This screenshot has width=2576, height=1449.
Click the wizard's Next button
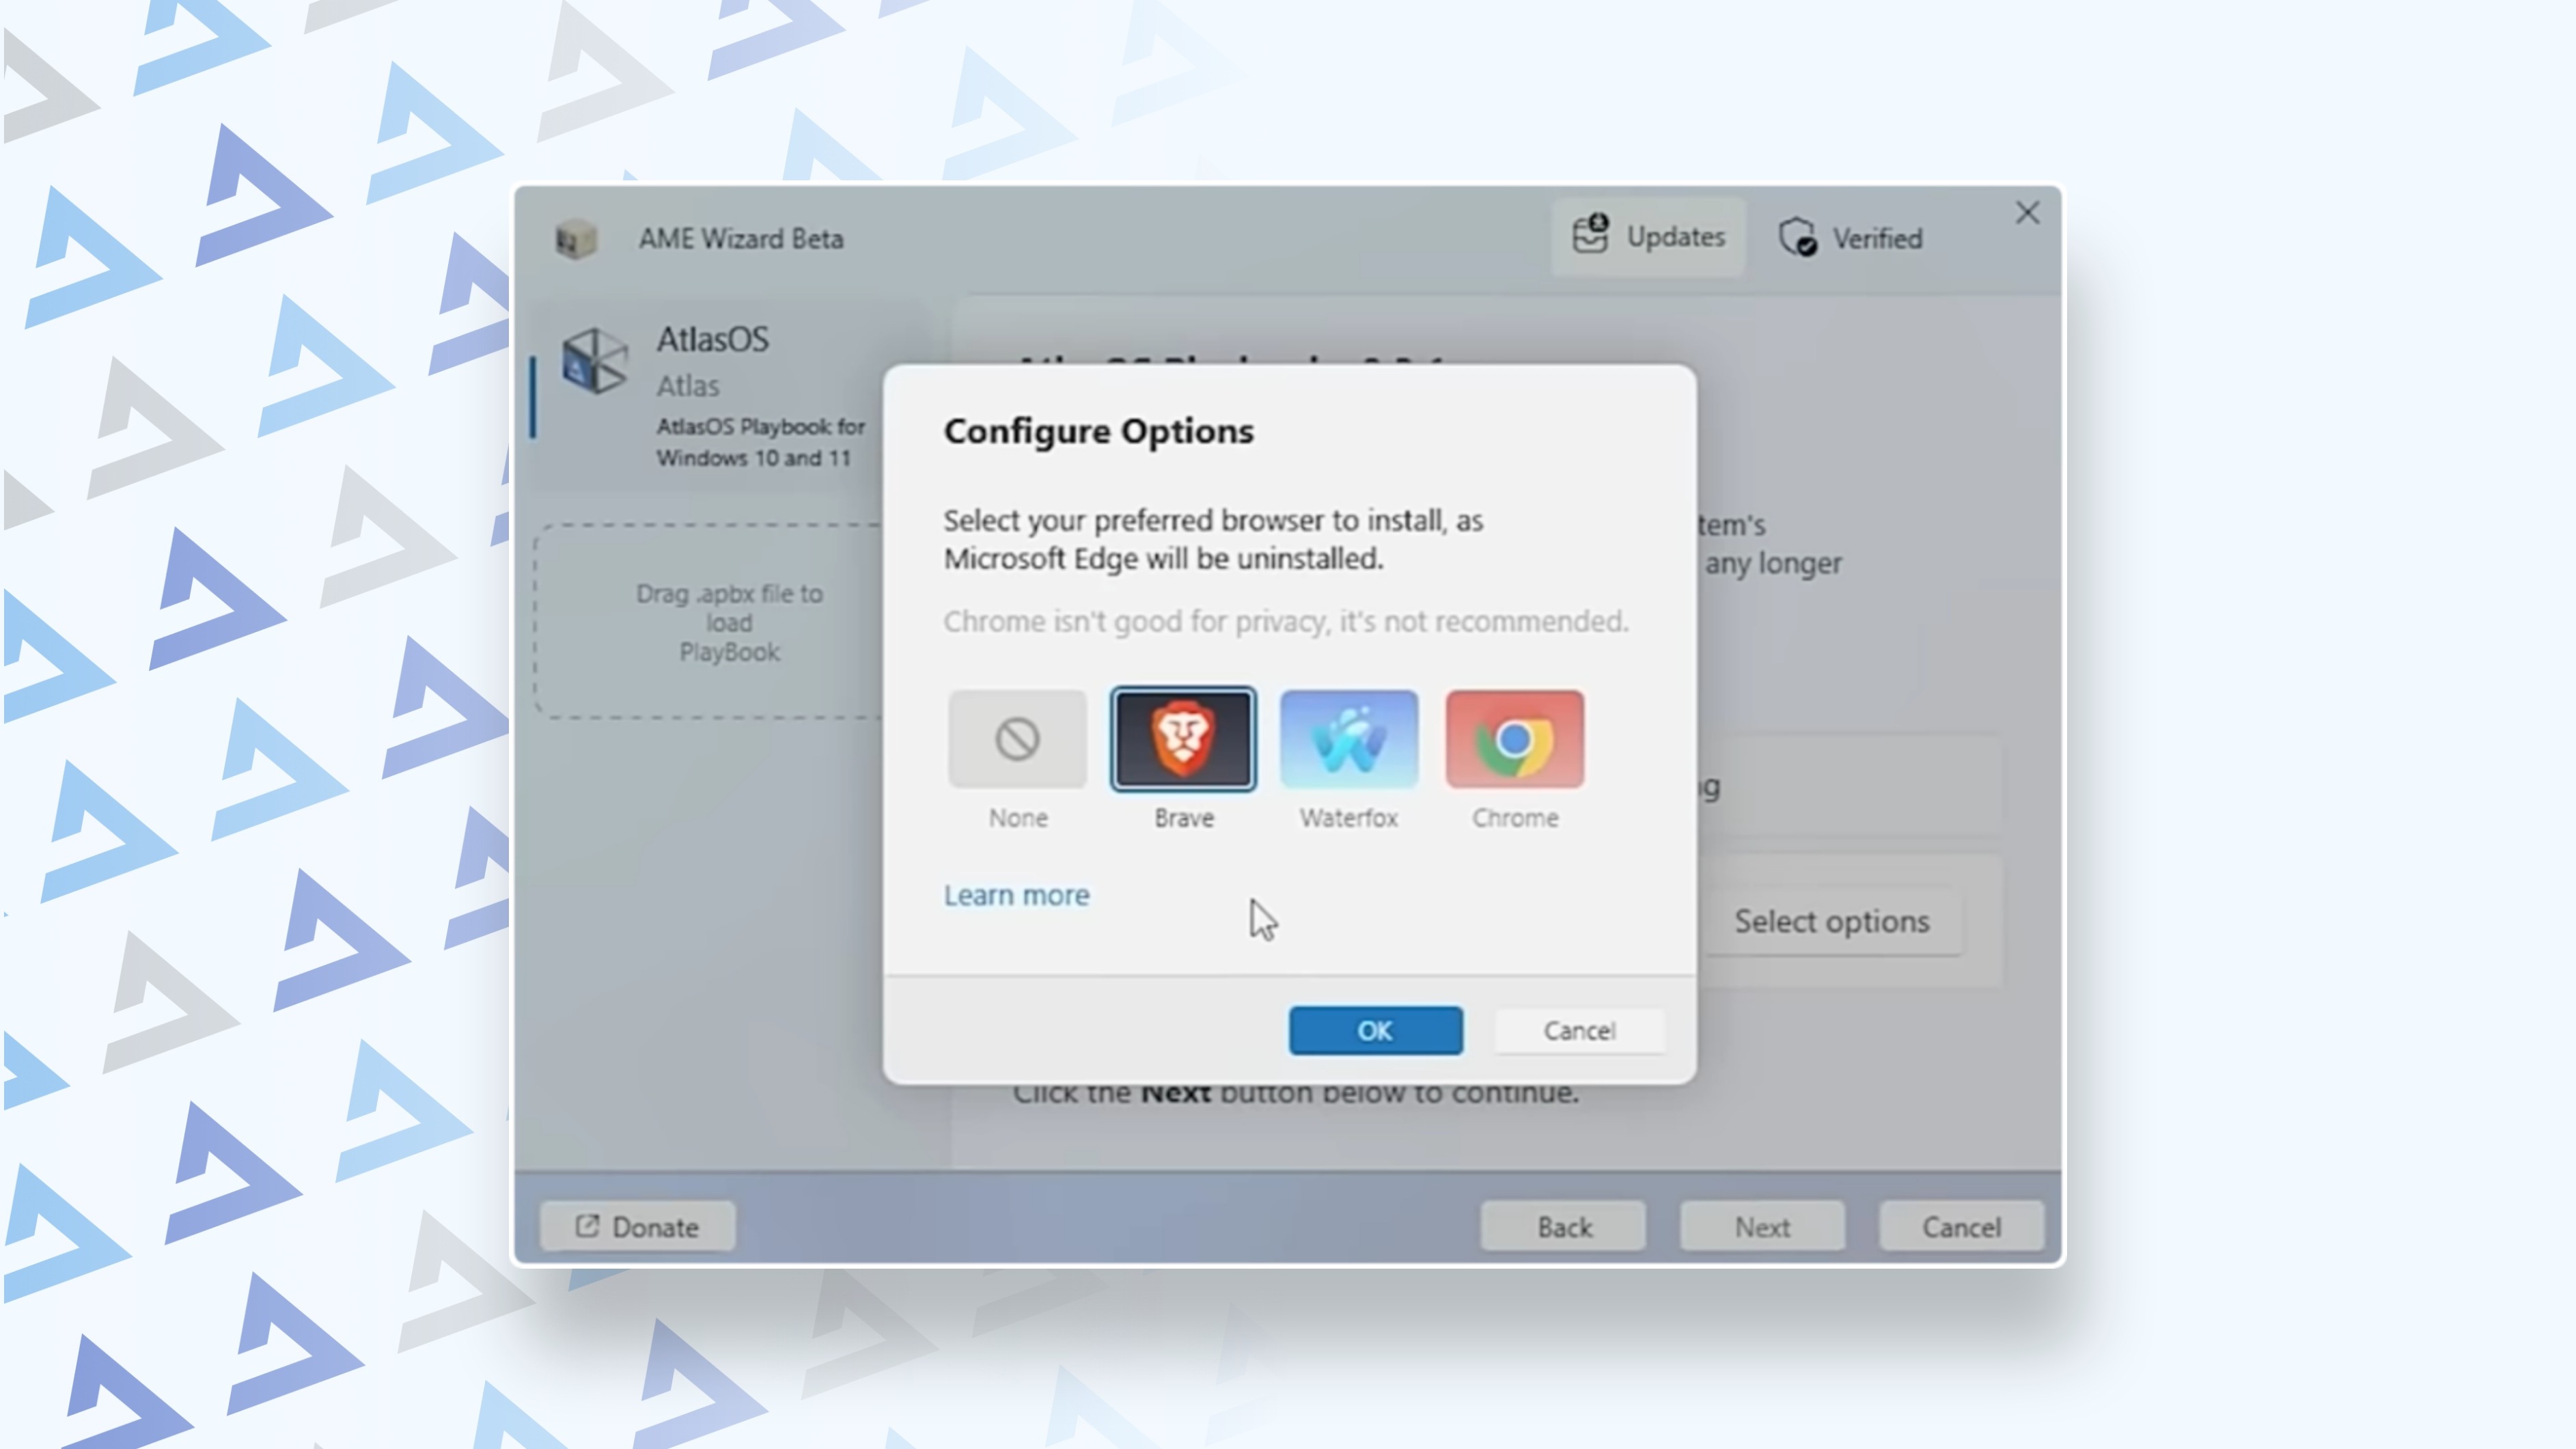[1762, 1226]
